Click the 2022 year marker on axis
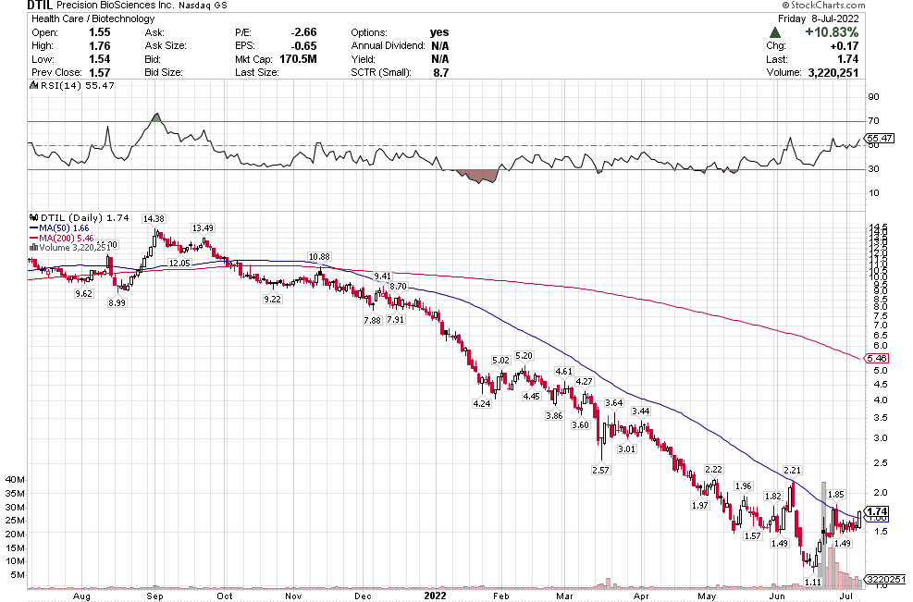The height and width of the screenshot is (602, 913). click(436, 596)
